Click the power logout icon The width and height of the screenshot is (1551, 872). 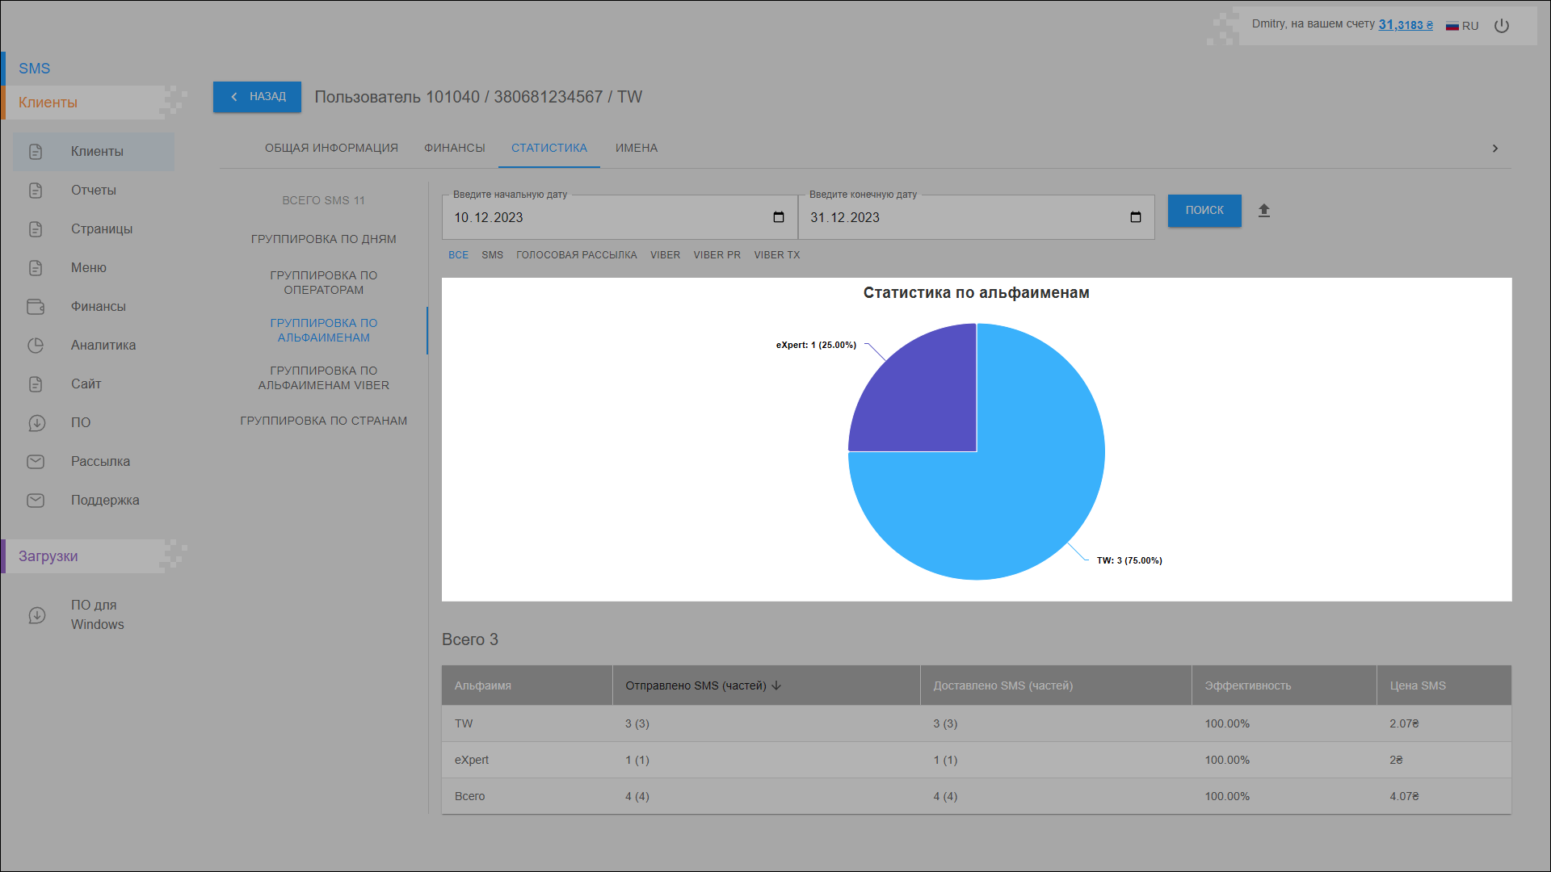(x=1502, y=26)
